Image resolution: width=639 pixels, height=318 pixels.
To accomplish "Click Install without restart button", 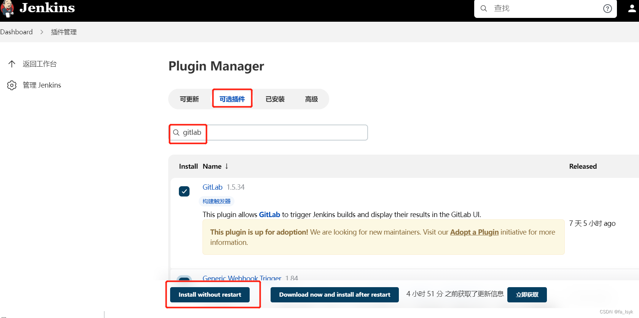I will pos(210,295).
